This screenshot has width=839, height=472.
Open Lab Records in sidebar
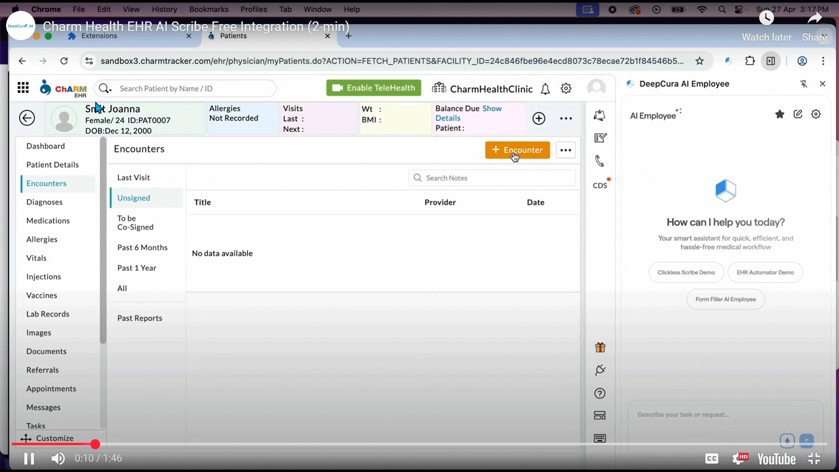(48, 314)
